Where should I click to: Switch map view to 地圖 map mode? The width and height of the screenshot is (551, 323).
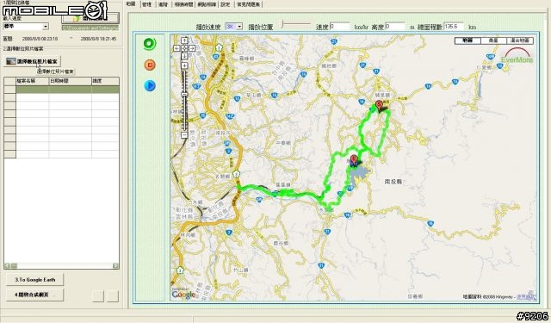point(467,40)
